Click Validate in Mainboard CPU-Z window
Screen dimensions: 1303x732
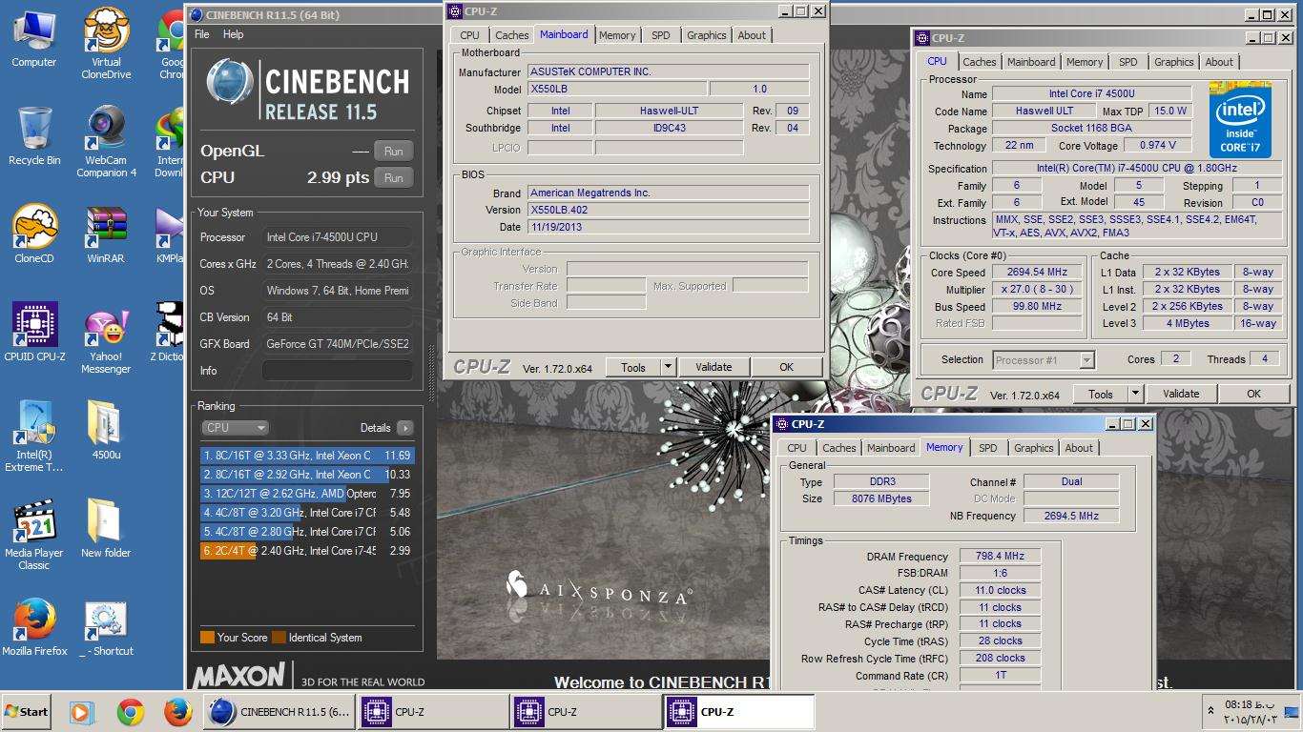point(714,367)
